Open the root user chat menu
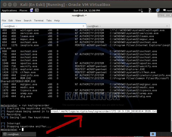172x137 pixels. click(167, 11)
